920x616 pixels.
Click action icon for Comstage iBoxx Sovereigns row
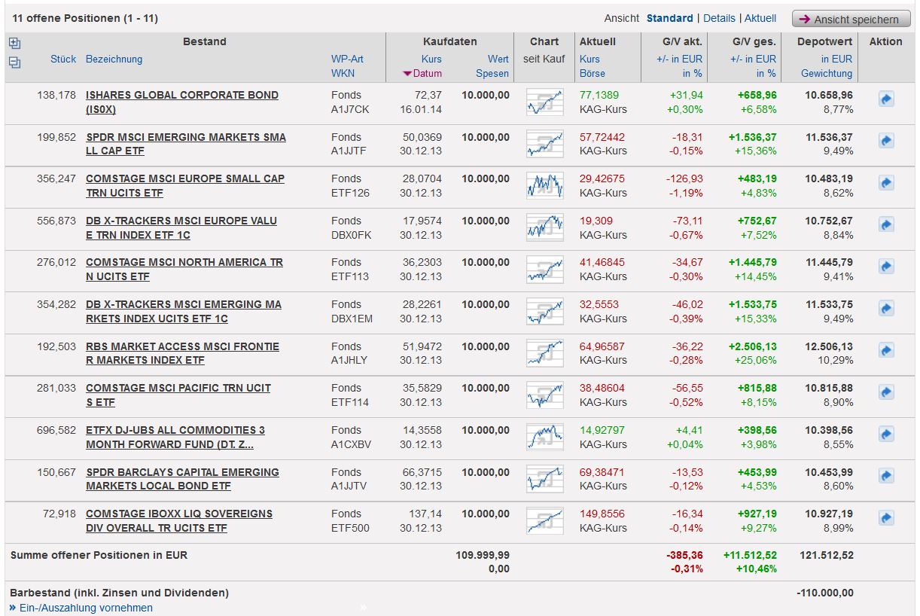pyautogui.click(x=885, y=518)
